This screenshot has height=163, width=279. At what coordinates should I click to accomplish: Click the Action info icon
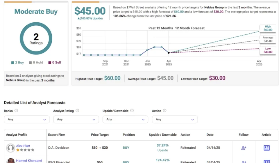[164, 111]
